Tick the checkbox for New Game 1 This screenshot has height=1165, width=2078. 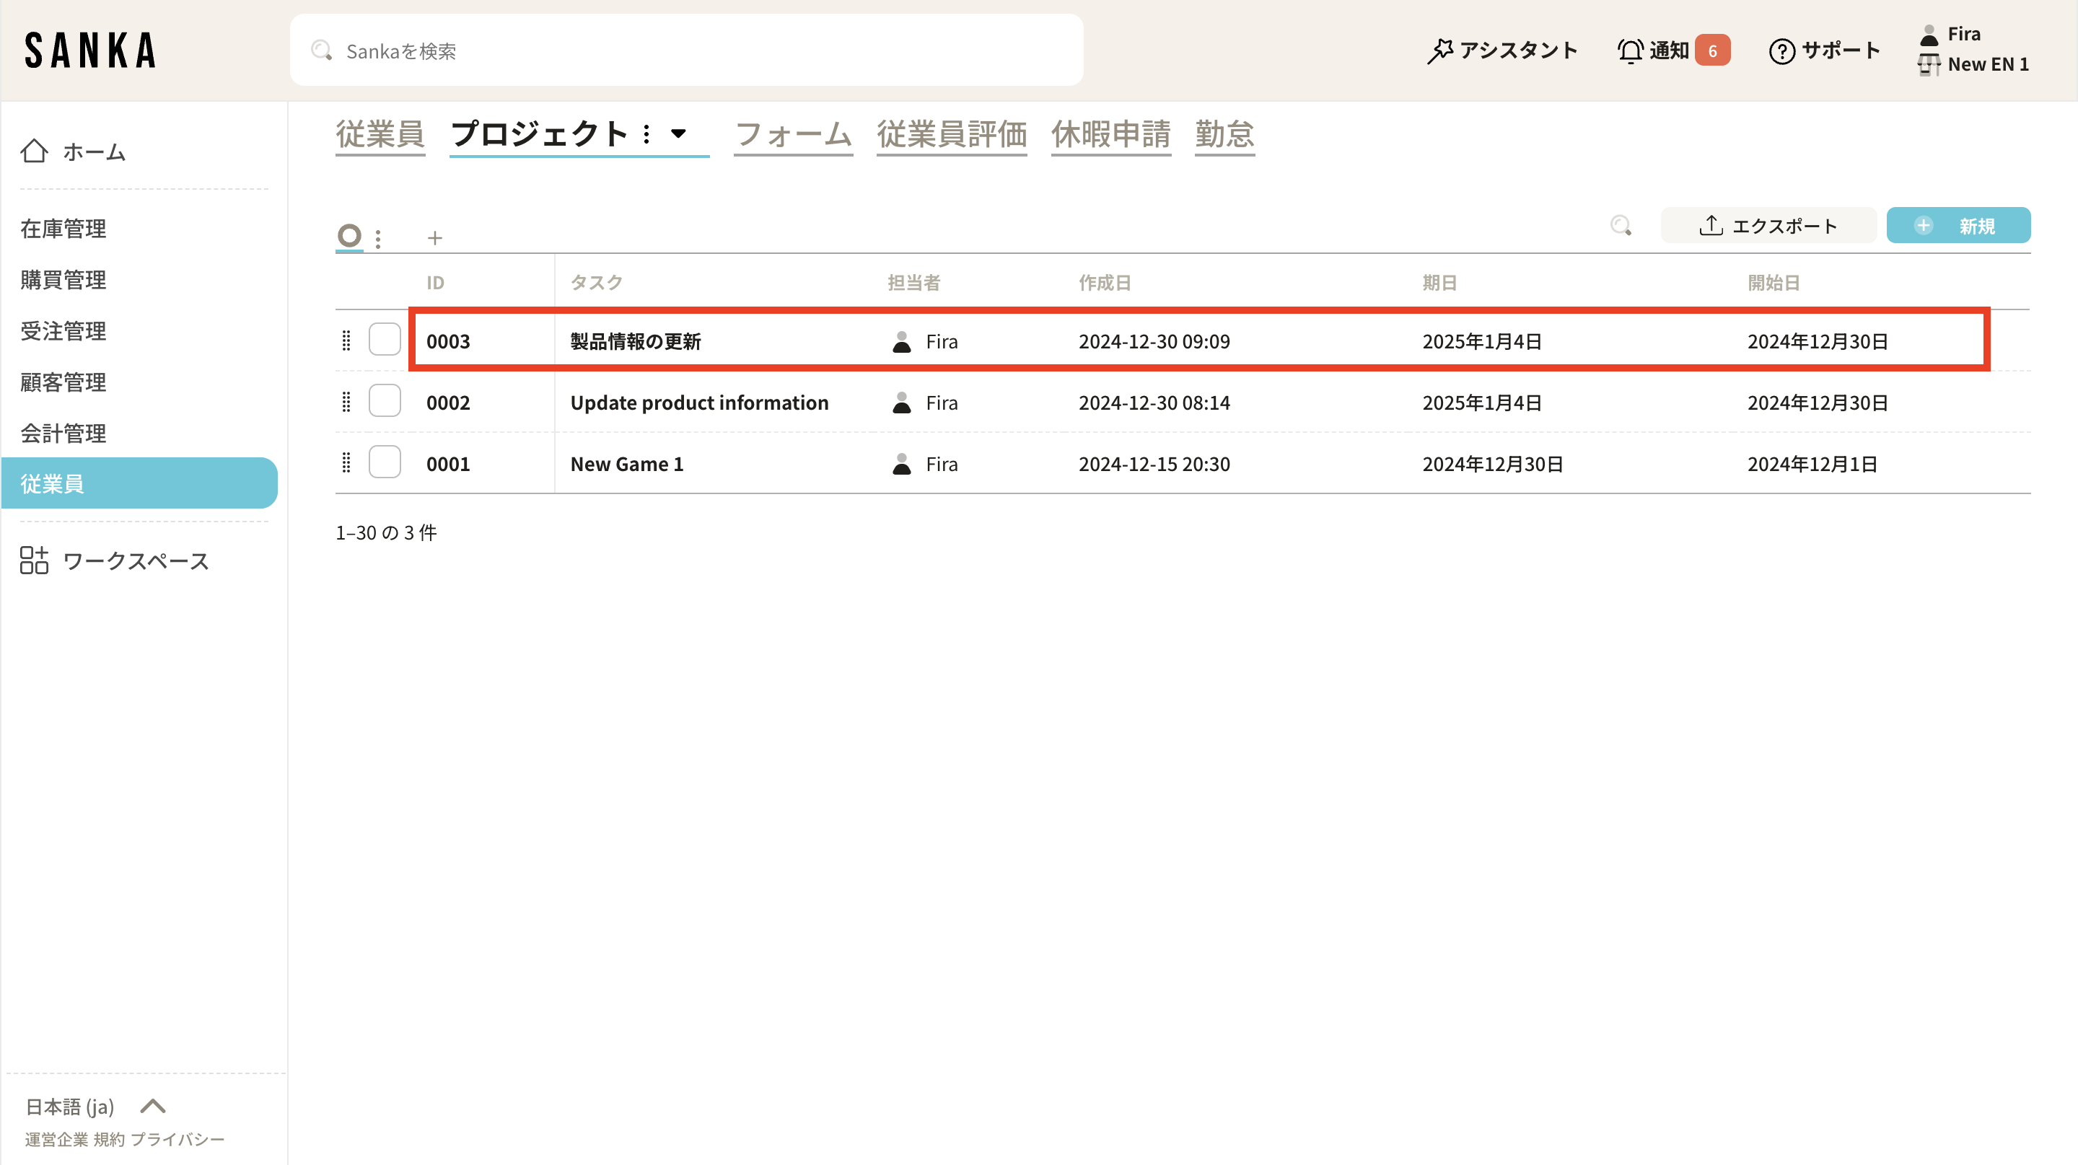pos(385,462)
